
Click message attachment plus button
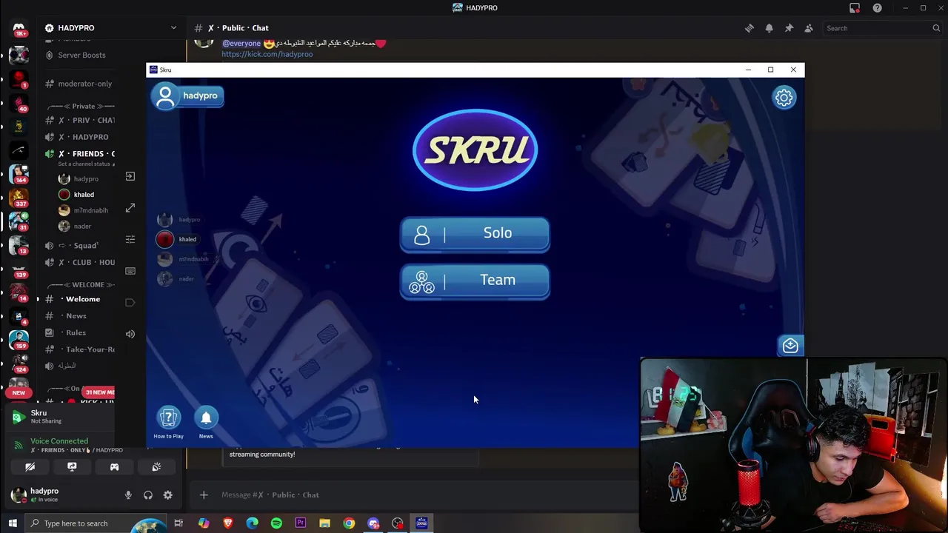pos(204,495)
